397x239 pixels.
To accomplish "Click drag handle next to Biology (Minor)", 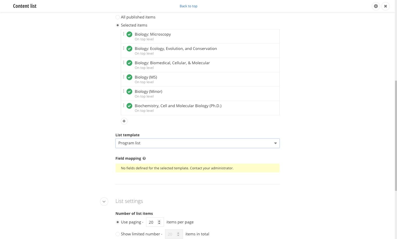I will tap(124, 91).
